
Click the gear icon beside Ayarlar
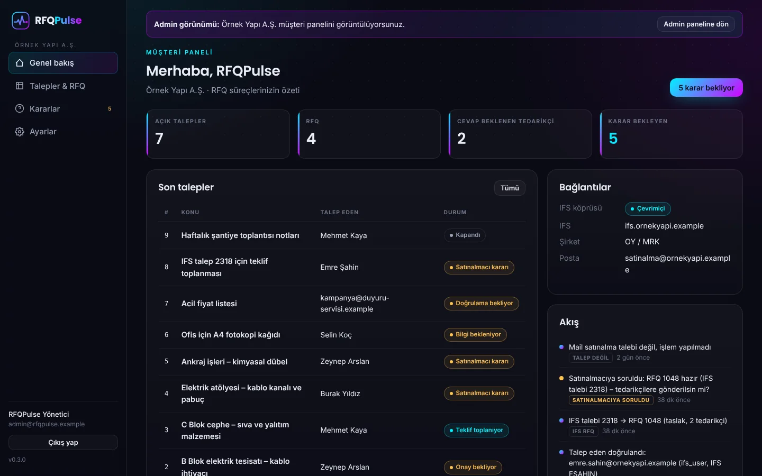(x=20, y=132)
